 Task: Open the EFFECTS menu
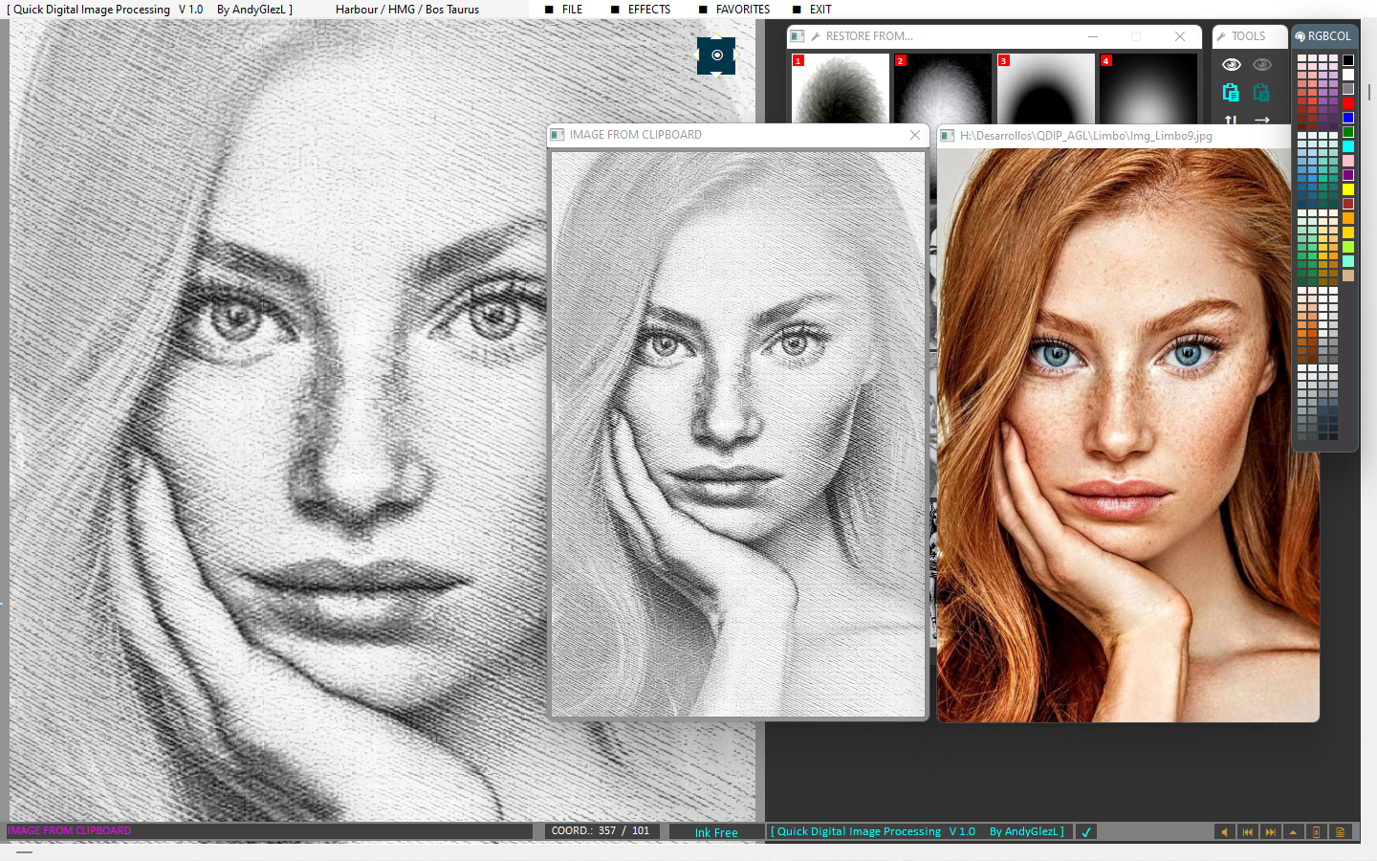tap(648, 10)
